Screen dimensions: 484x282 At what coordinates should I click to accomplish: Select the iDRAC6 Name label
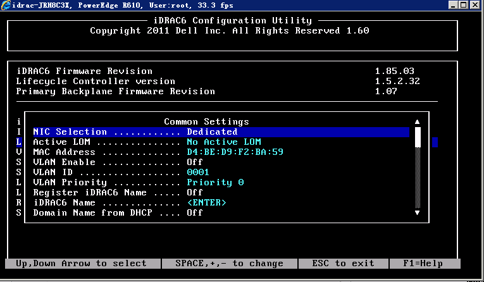tap(64, 203)
